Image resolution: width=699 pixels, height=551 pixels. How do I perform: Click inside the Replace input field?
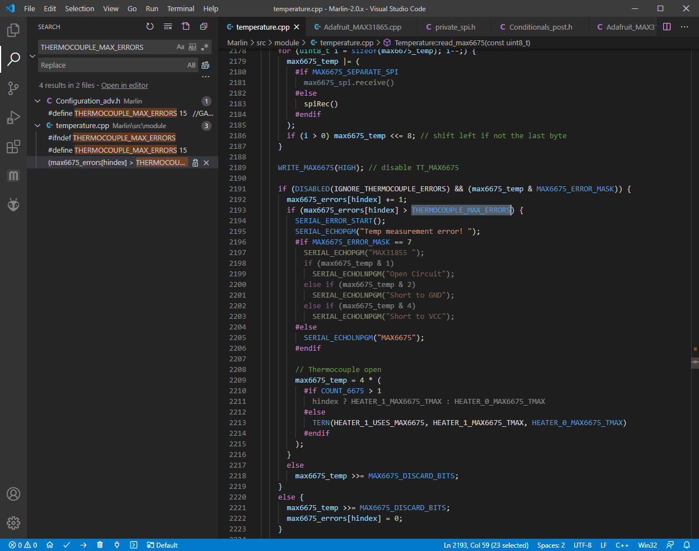click(112, 65)
